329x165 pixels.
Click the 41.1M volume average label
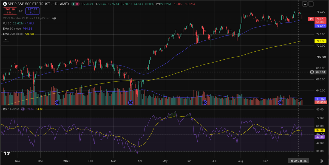[320, 99]
